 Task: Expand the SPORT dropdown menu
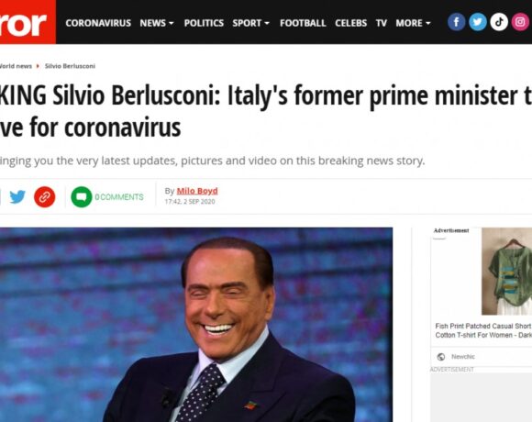coord(251,23)
